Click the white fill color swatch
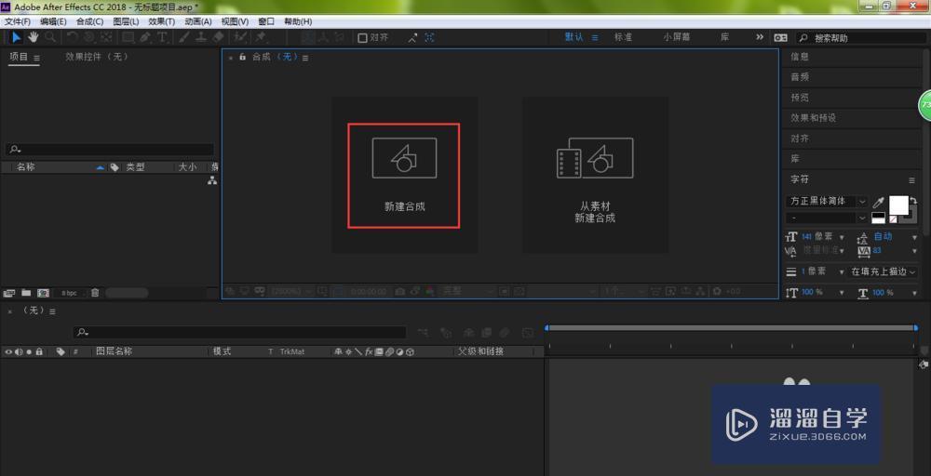 point(897,205)
